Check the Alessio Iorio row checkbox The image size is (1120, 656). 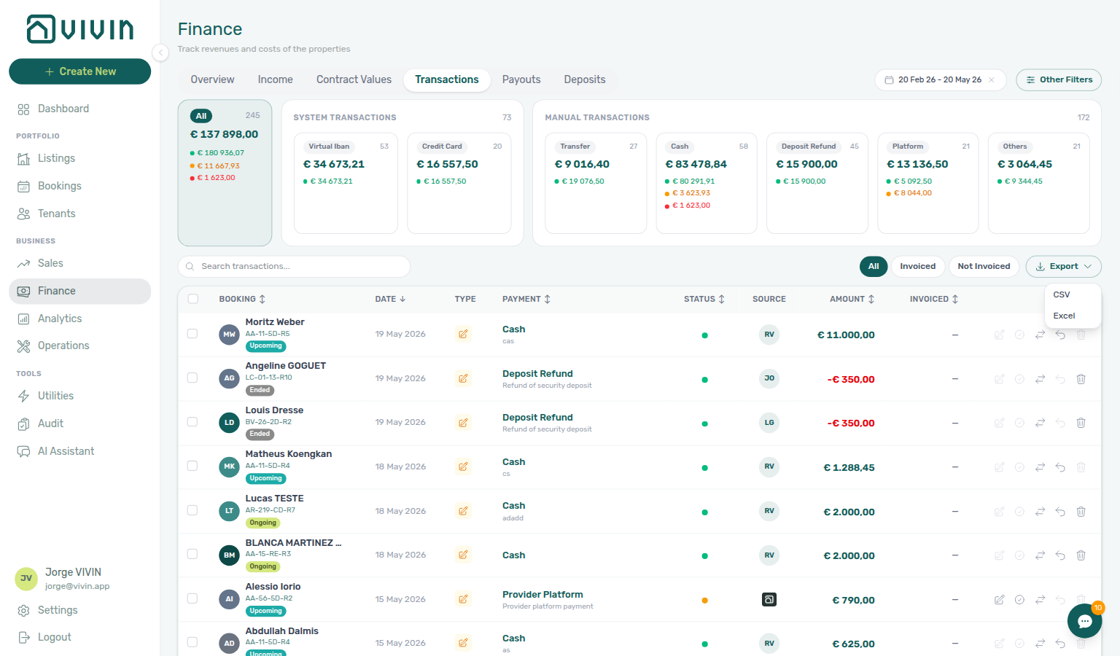192,598
